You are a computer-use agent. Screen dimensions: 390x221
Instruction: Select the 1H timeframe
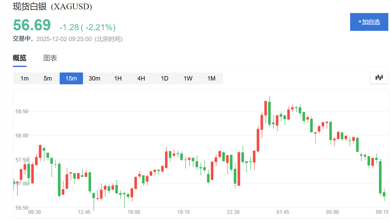[x=118, y=79]
